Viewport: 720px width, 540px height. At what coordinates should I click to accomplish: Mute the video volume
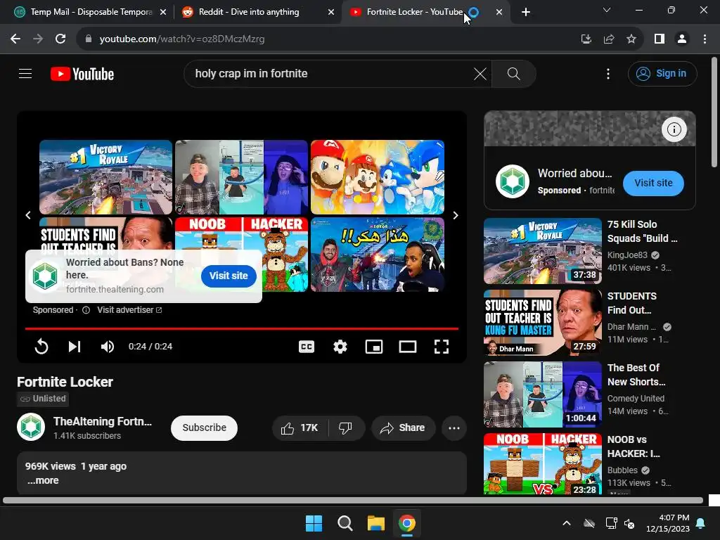click(x=107, y=346)
